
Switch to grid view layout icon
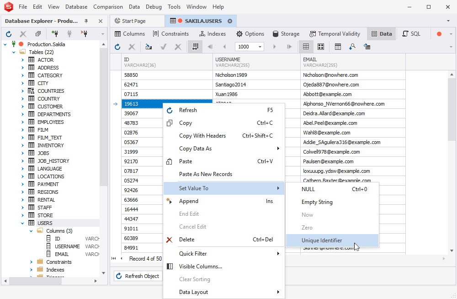[x=306, y=47]
